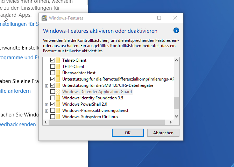Click the Überwachter Host folder icon

coord(58,73)
